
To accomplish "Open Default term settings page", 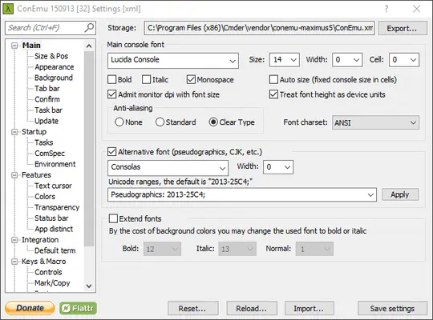I will click(x=55, y=250).
